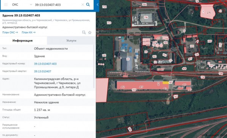Run the search with the magnifier icon
The width and height of the screenshot is (227, 138).
tap(88, 5)
